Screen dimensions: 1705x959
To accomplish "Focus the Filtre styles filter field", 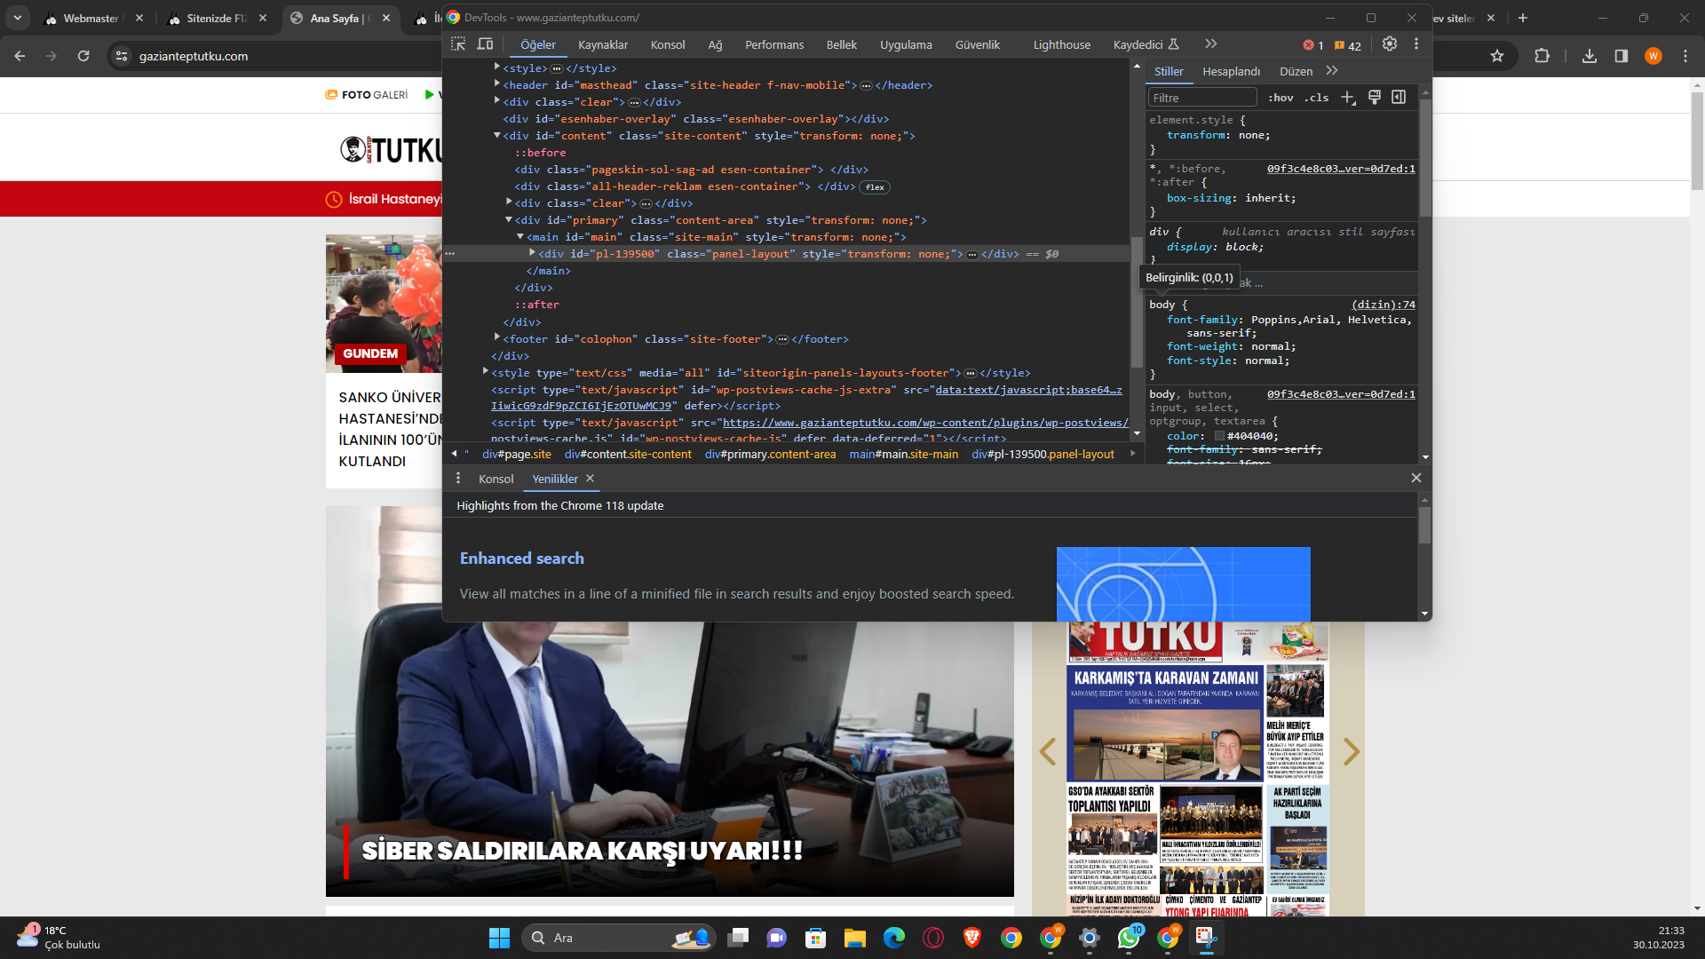I will [1202, 98].
